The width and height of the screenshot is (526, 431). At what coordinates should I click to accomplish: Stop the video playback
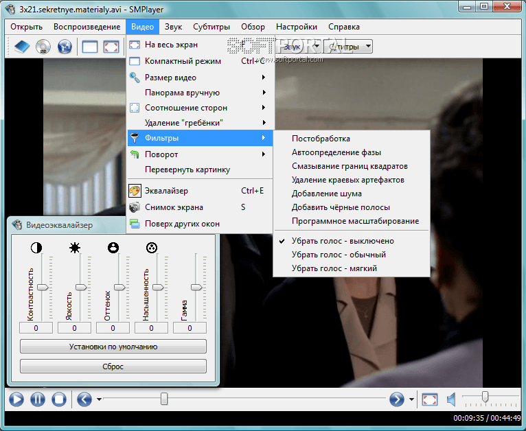[x=59, y=399]
